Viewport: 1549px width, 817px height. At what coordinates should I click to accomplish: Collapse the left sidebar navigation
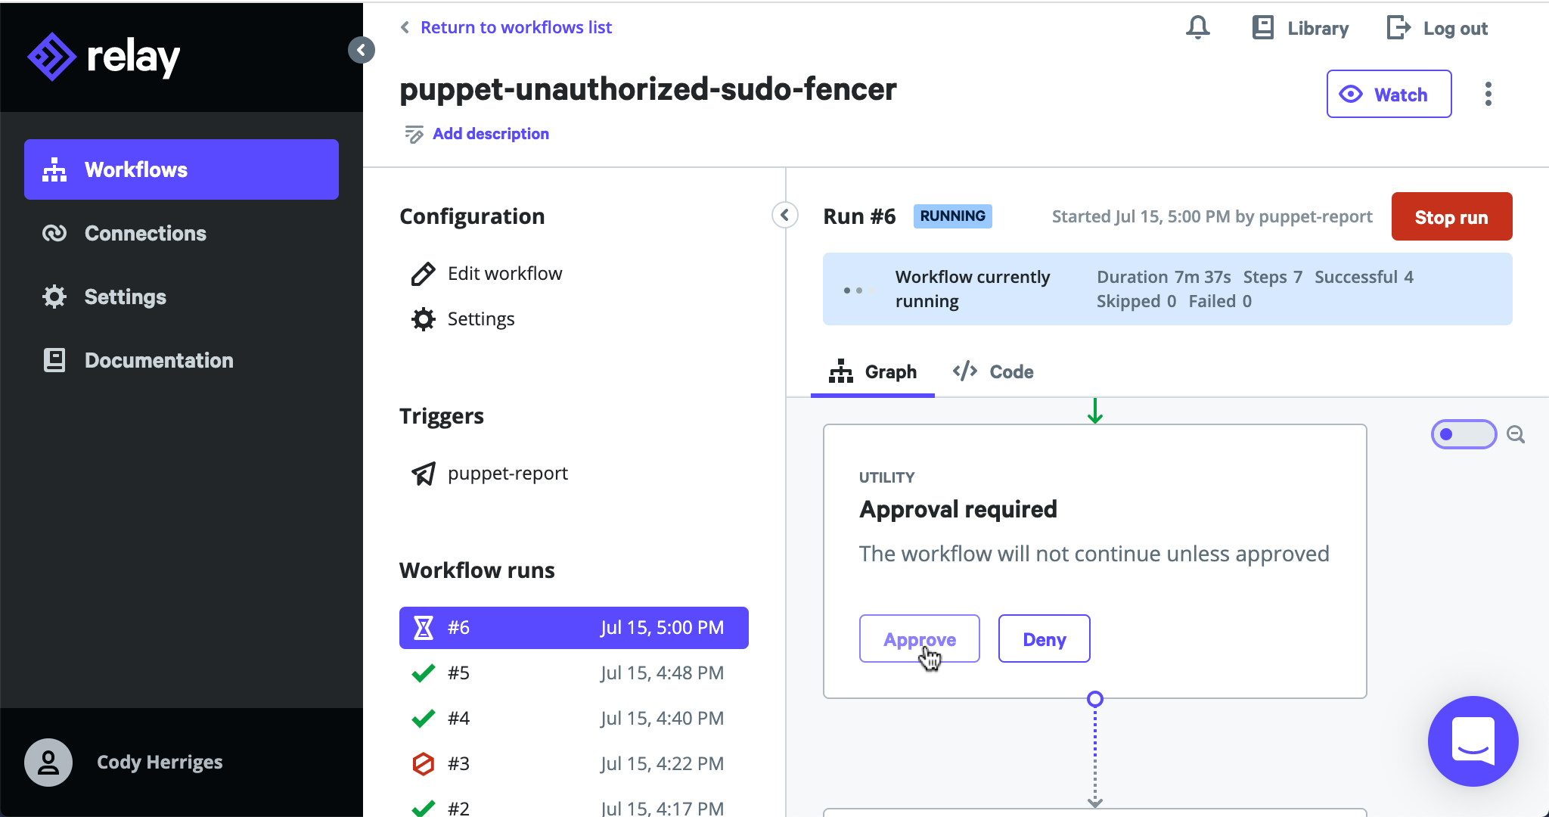click(x=362, y=50)
